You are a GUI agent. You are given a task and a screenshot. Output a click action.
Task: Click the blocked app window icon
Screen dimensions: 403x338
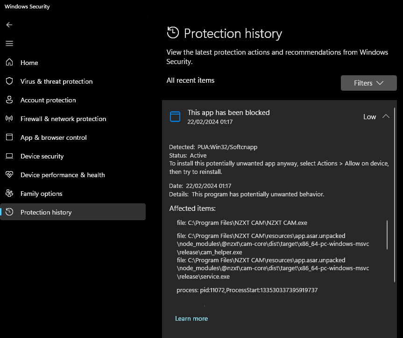pos(175,117)
